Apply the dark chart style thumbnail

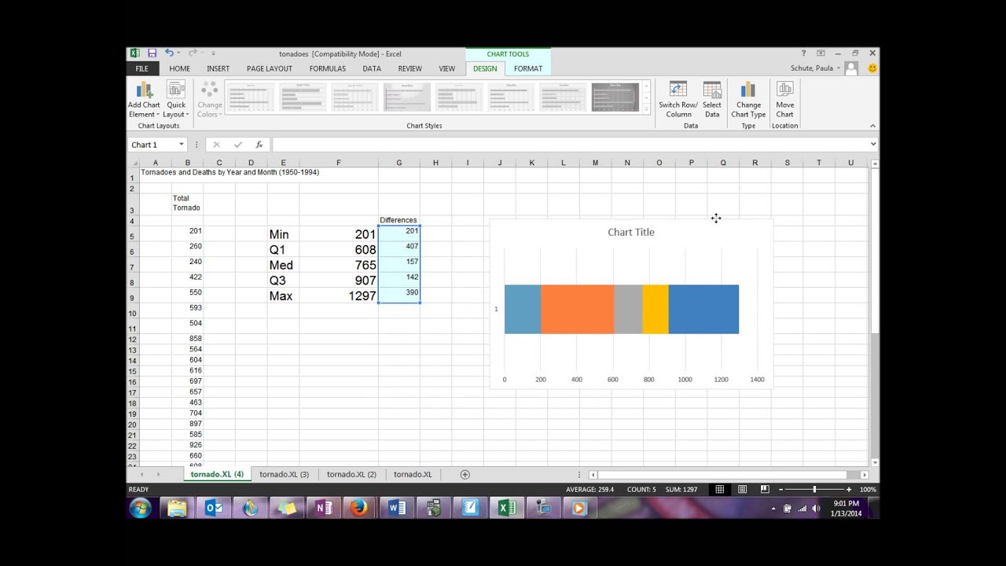click(615, 97)
